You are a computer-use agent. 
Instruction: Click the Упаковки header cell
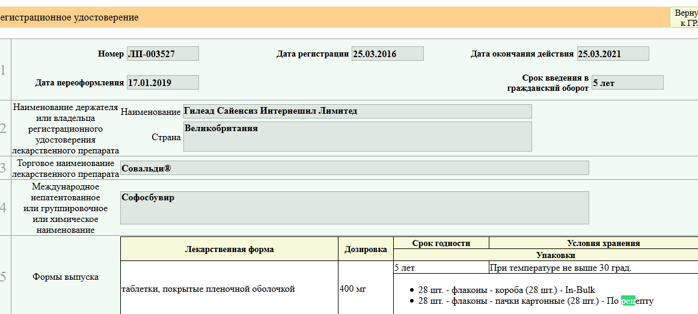(546, 255)
